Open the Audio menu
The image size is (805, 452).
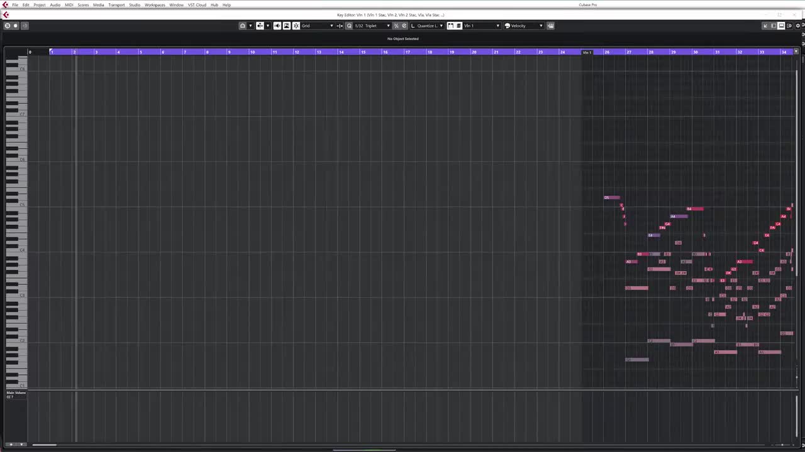point(55,5)
